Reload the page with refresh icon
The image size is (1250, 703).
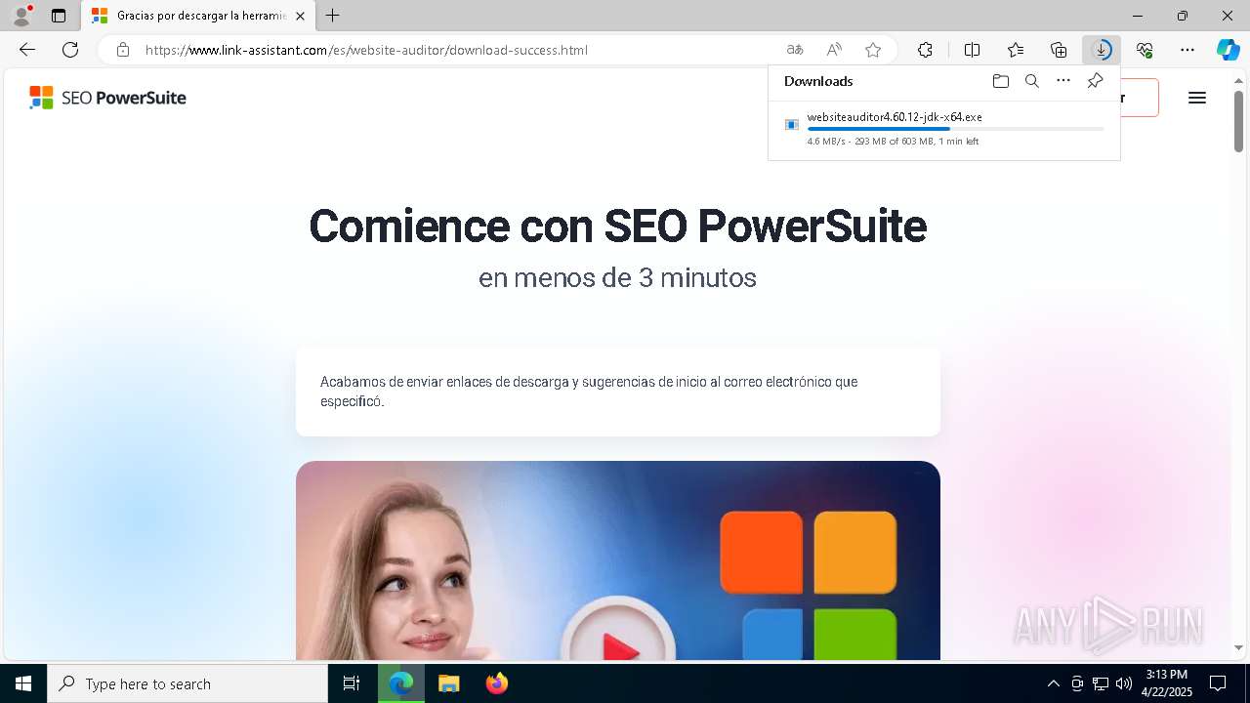(x=70, y=50)
